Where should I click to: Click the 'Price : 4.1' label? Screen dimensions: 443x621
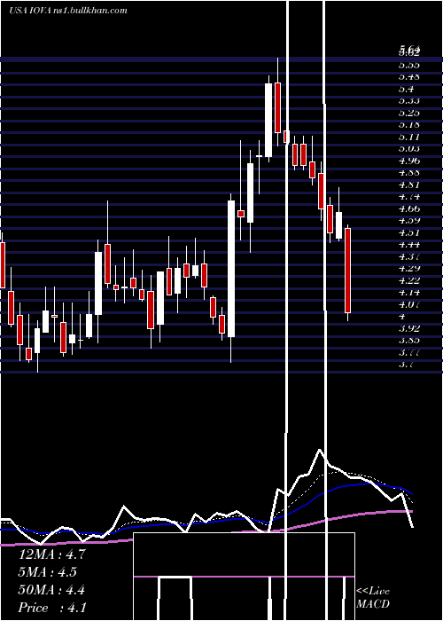click(x=52, y=608)
